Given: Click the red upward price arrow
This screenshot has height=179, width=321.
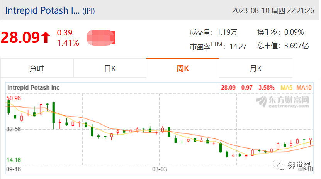Looking at the screenshot, I should point(46,37).
